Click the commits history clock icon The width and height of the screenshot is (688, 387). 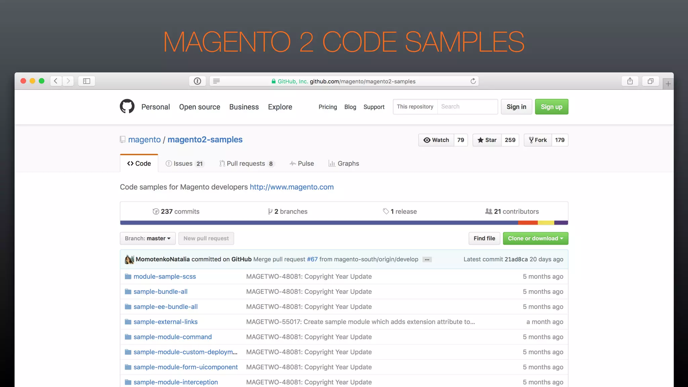click(156, 211)
